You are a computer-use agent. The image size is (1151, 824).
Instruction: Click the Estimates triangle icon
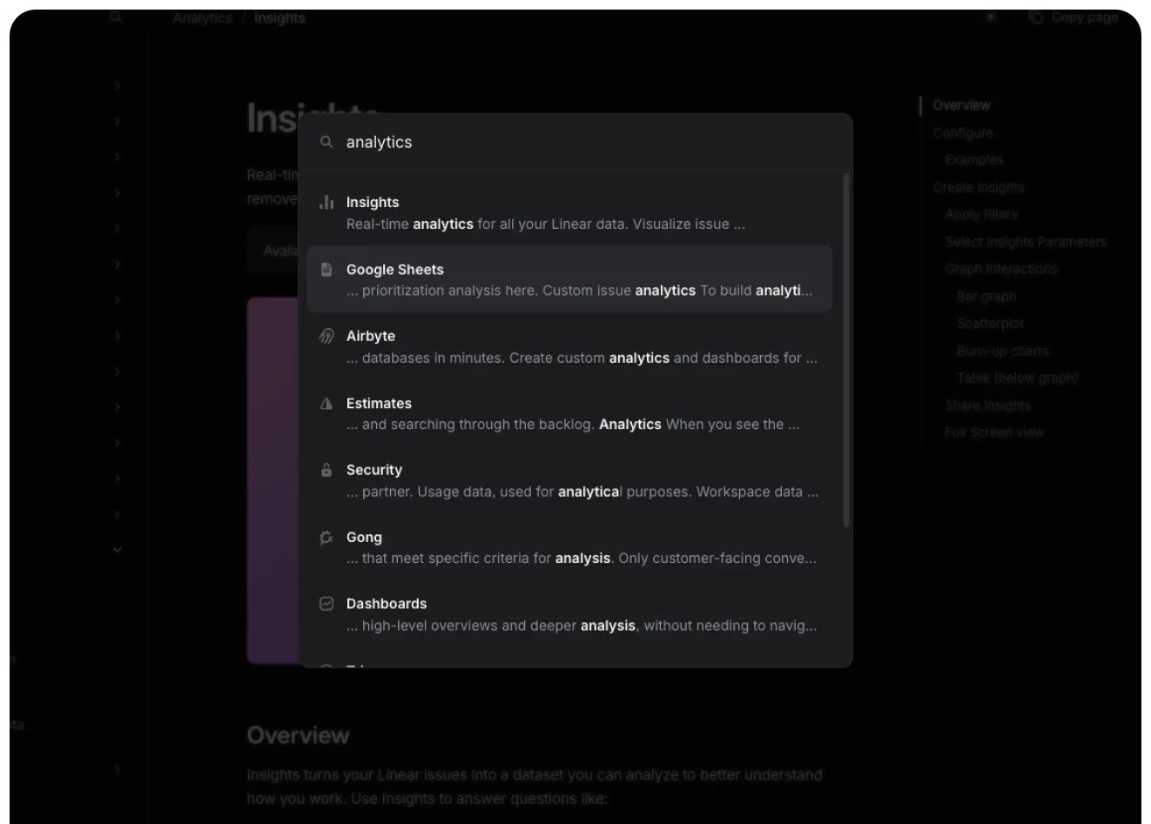(x=326, y=404)
